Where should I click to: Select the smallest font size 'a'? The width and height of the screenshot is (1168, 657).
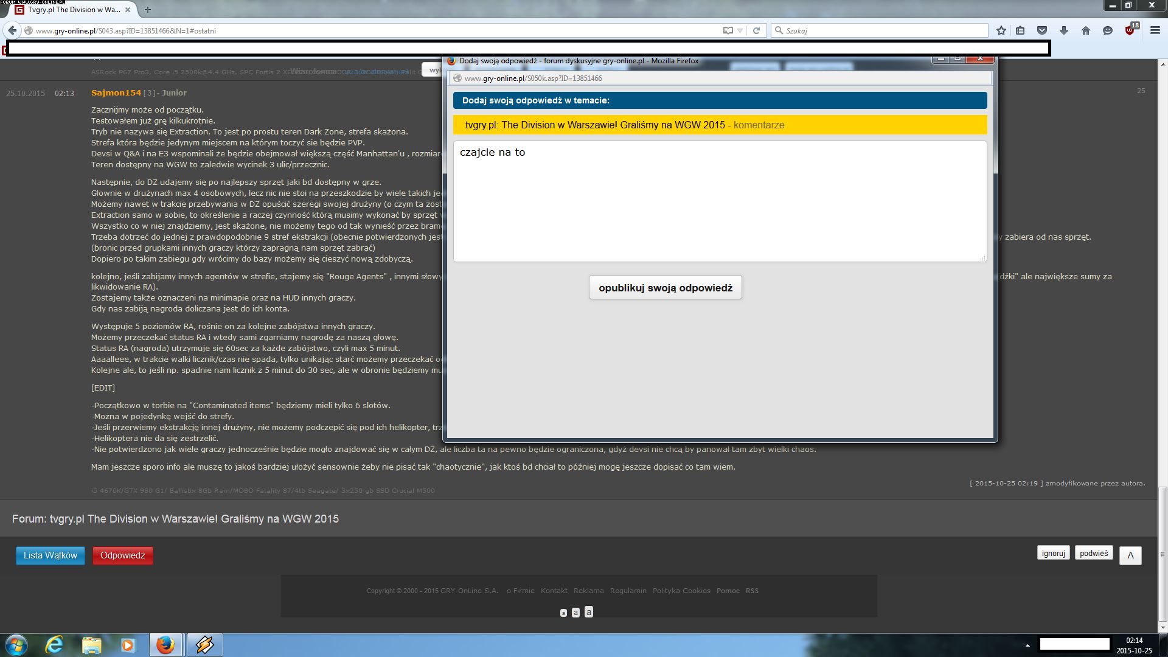(563, 613)
